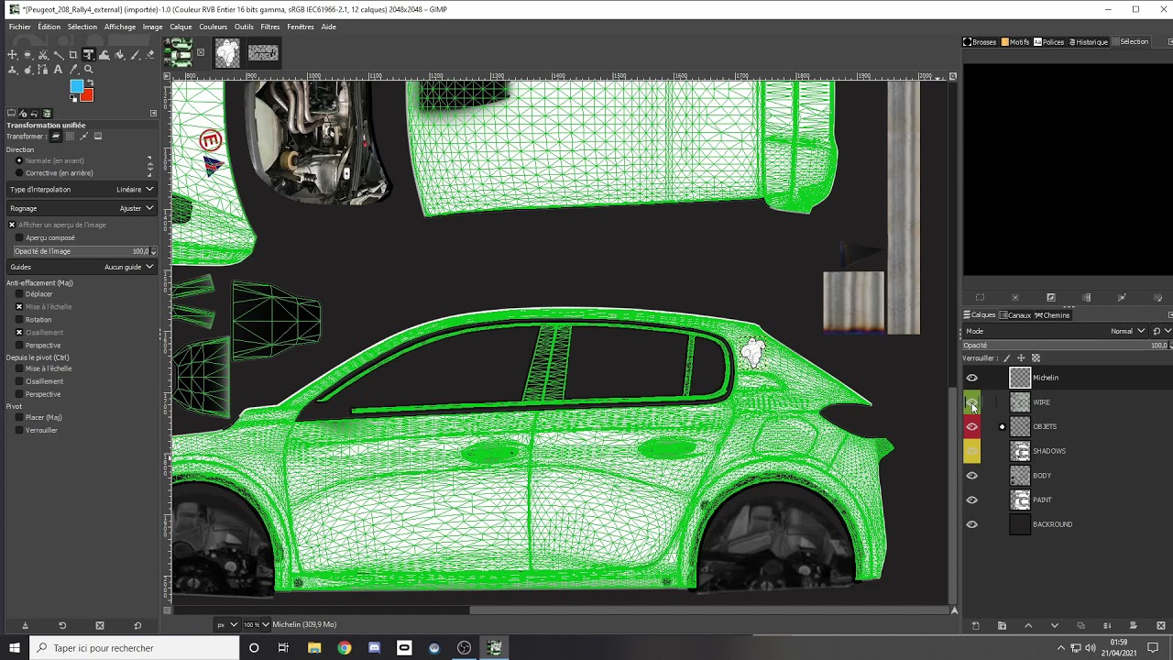Switch to the Canaux tab

(1014, 315)
